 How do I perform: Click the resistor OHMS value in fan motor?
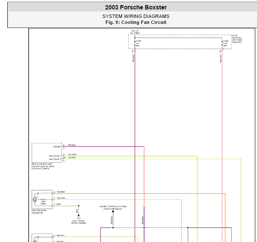pos(43,203)
